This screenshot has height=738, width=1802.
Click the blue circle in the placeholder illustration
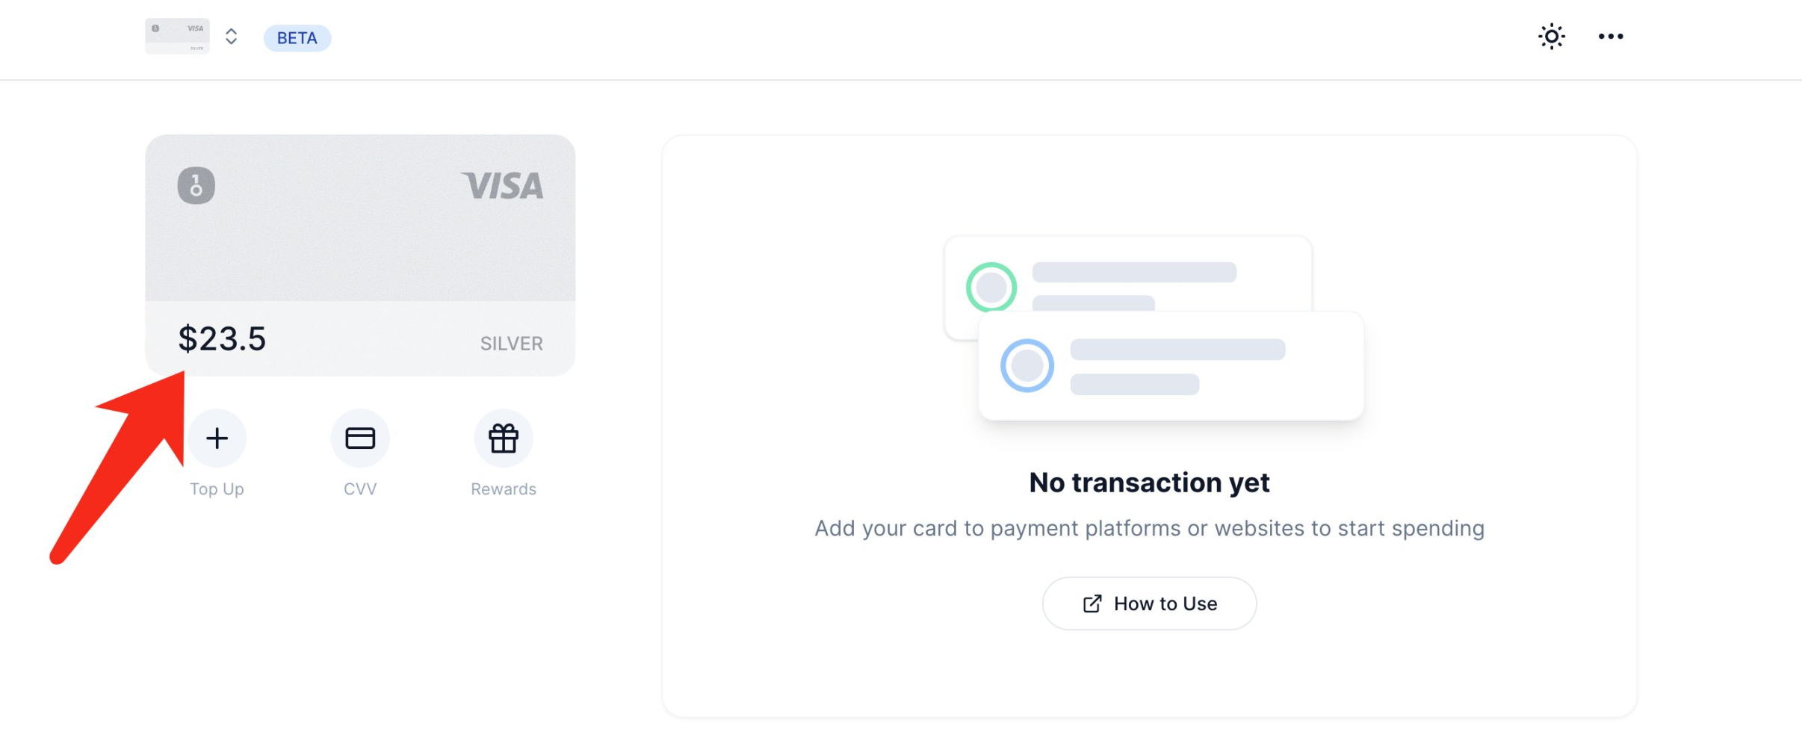coord(1027,365)
